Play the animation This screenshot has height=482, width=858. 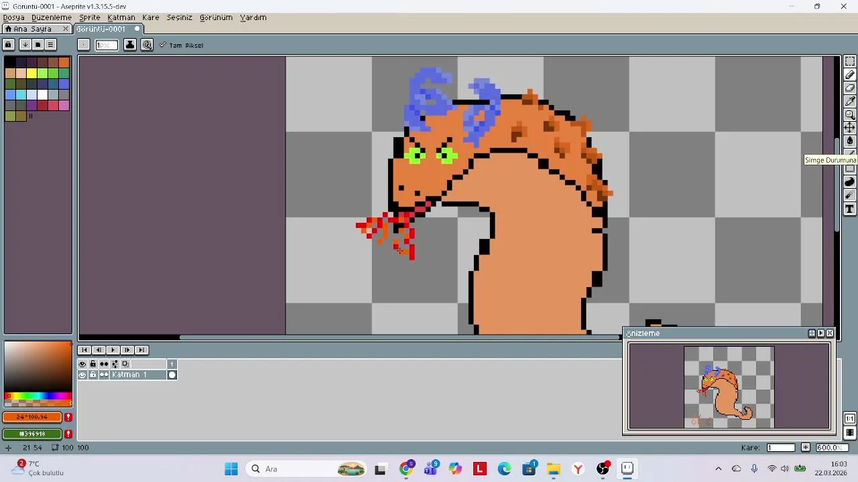click(113, 350)
